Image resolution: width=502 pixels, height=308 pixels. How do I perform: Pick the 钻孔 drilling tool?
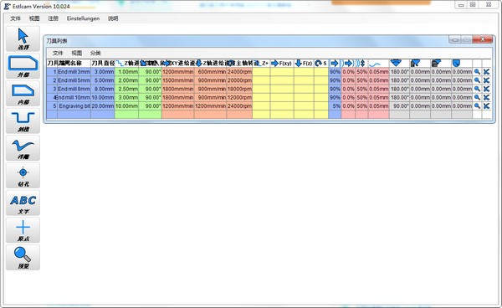click(23, 176)
